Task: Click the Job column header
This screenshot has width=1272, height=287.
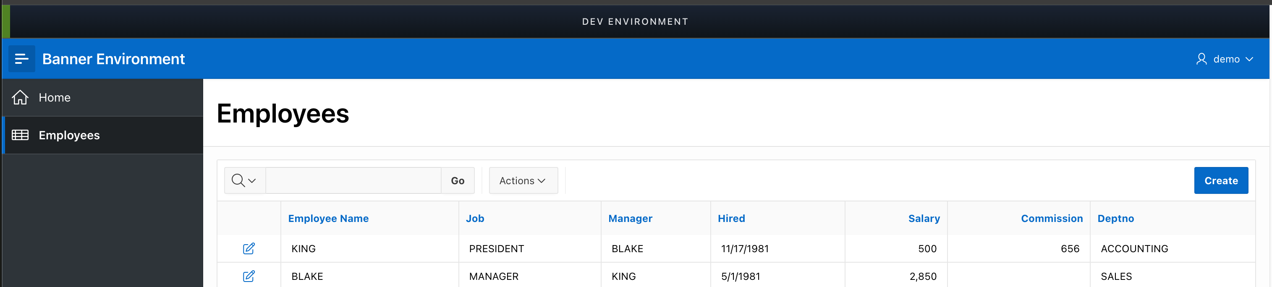Action: click(474, 219)
